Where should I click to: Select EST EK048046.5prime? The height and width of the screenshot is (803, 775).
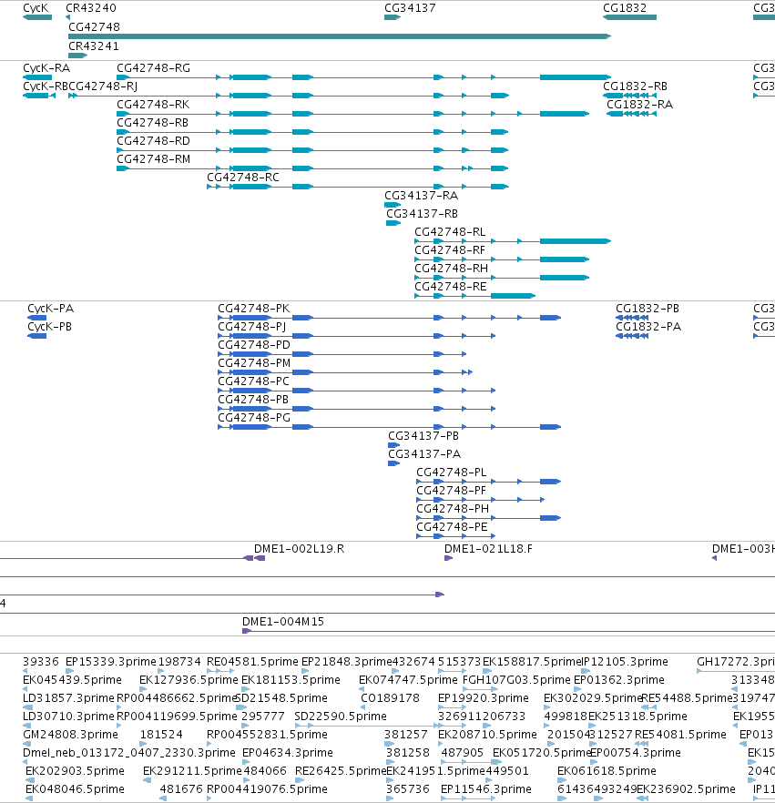coord(76,789)
